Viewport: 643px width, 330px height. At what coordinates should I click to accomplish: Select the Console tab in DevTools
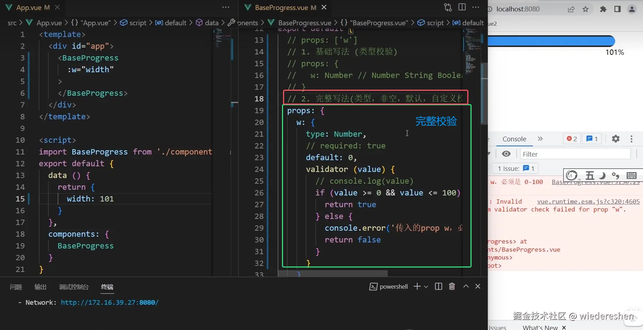pos(514,139)
